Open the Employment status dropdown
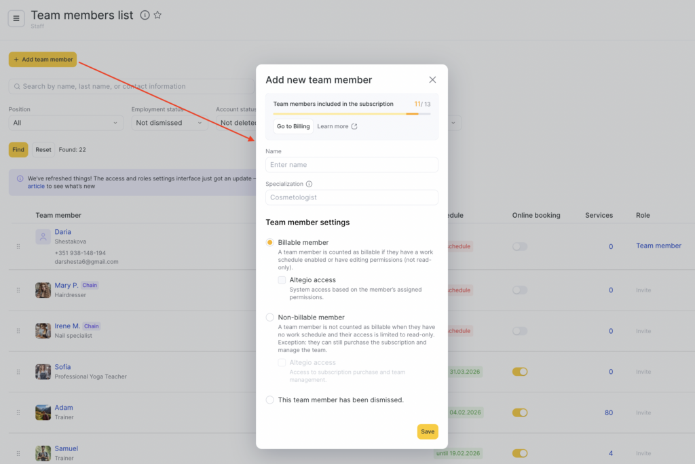 click(170, 123)
